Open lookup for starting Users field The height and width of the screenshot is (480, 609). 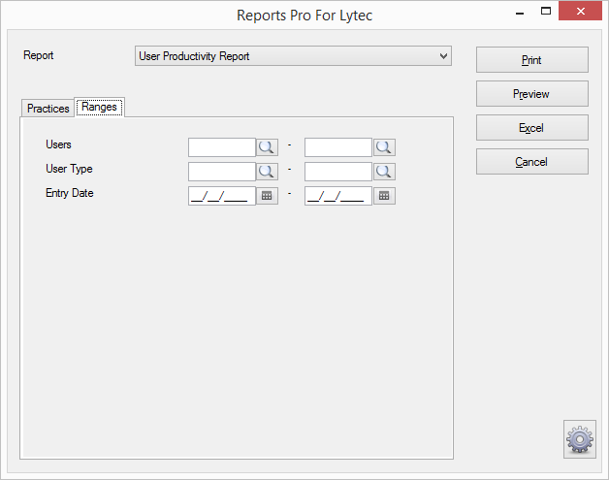point(267,147)
